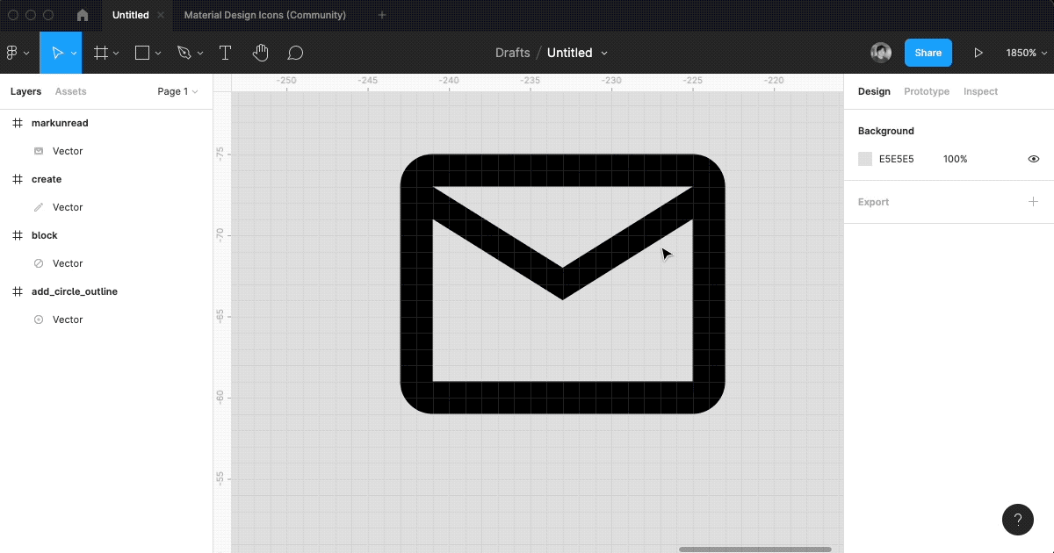Switch to the Prototype tab

[x=926, y=91]
